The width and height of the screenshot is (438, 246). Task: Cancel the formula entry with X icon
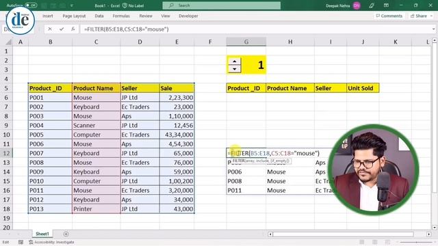coord(50,29)
